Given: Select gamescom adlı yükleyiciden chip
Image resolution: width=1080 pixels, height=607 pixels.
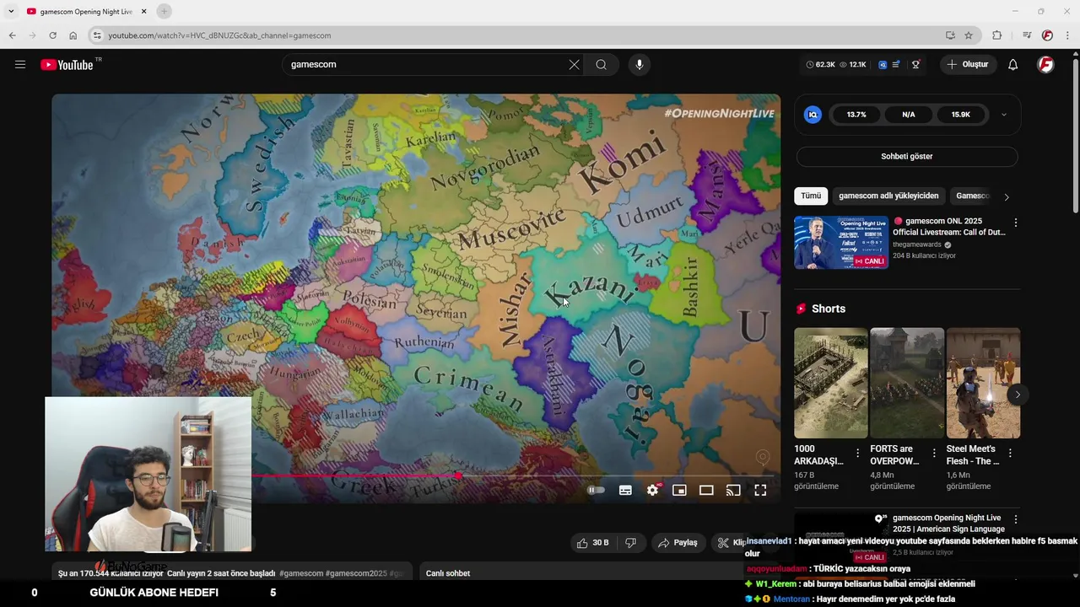Looking at the screenshot, I should pos(888,196).
